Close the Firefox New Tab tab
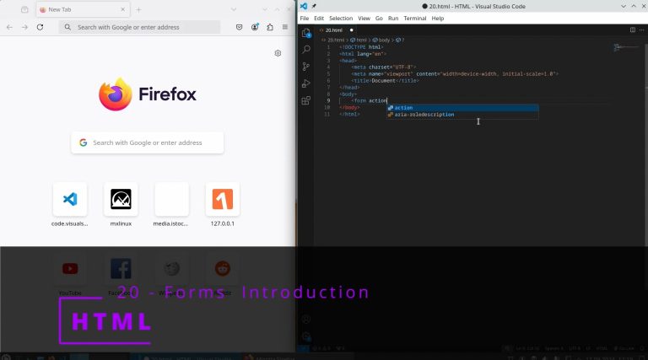 (122, 9)
